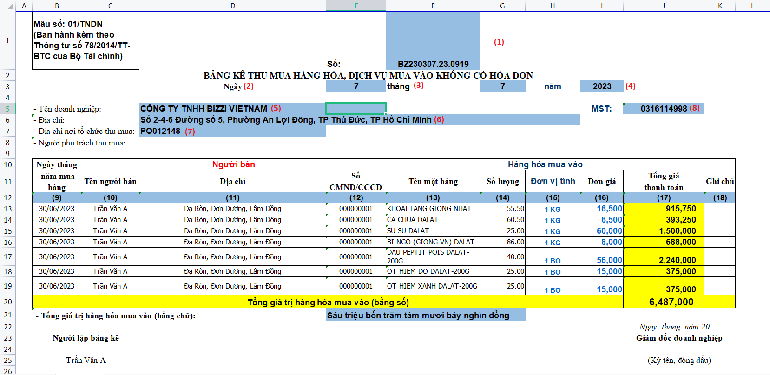Select the amount in words Sáu triệu bốn trăm
Viewport: 770px width, 375px height.
pyautogui.click(x=425, y=315)
